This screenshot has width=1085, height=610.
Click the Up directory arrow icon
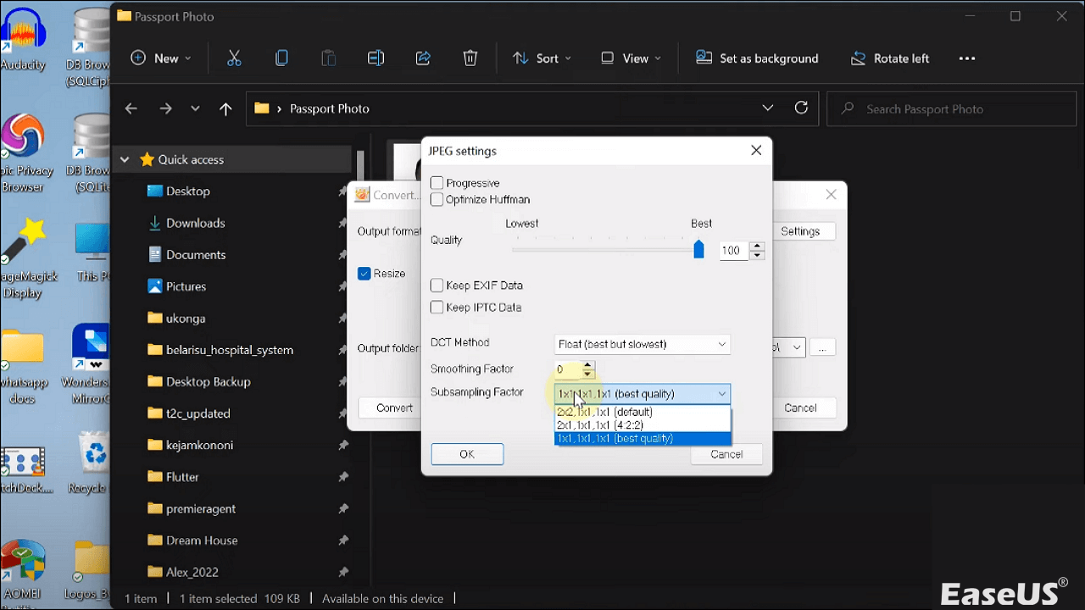coord(225,108)
